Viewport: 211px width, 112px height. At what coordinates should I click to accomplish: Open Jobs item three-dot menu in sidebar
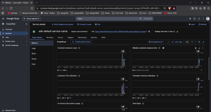point(26,37)
